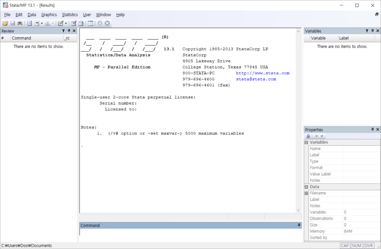
Task: Close the Review panel
Action: click(x=74, y=31)
